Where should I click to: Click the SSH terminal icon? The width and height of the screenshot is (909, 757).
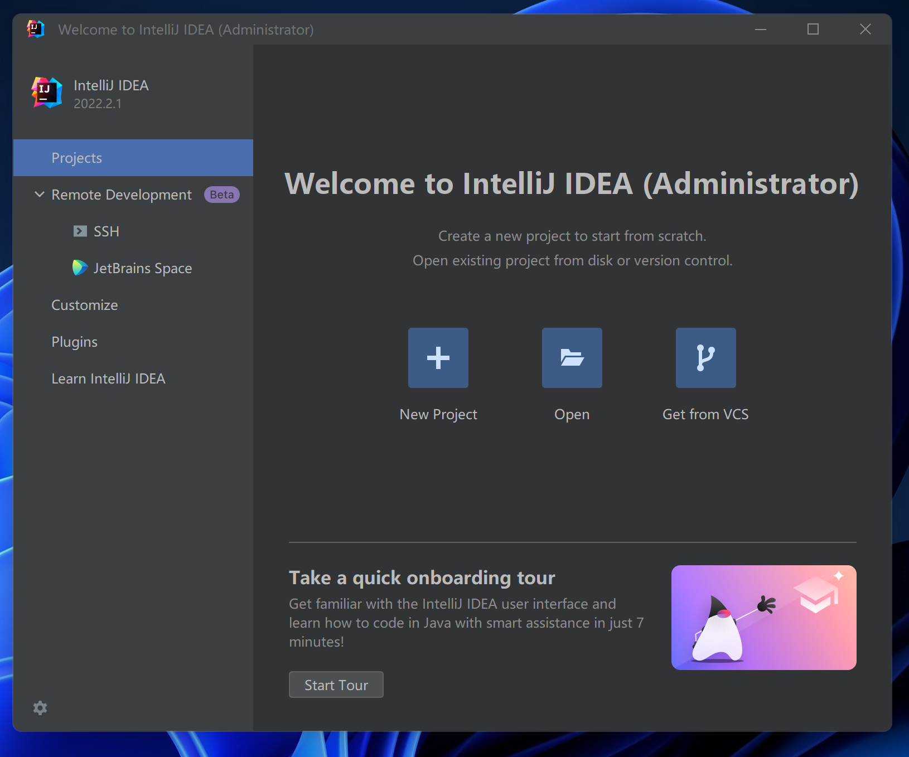click(80, 231)
